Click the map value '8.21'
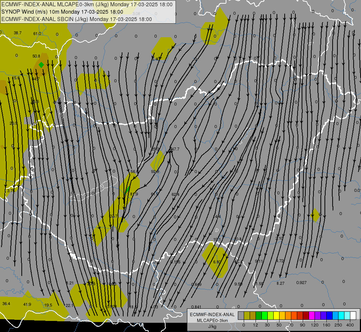The width and height of the screenshot is (361, 332). [x=70, y=283]
